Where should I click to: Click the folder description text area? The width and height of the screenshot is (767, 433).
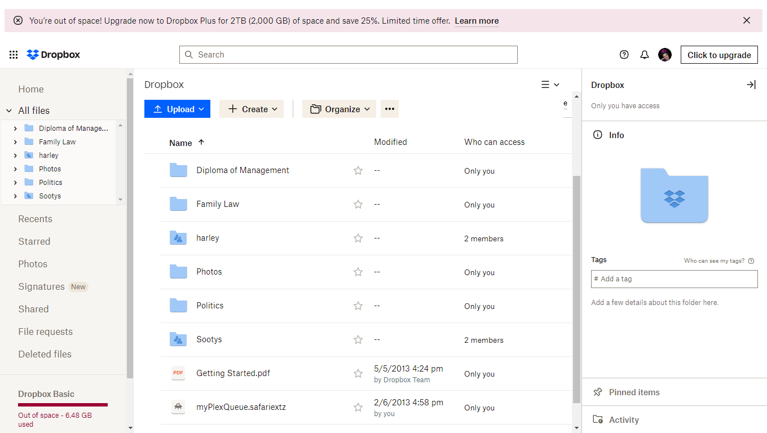tap(655, 303)
